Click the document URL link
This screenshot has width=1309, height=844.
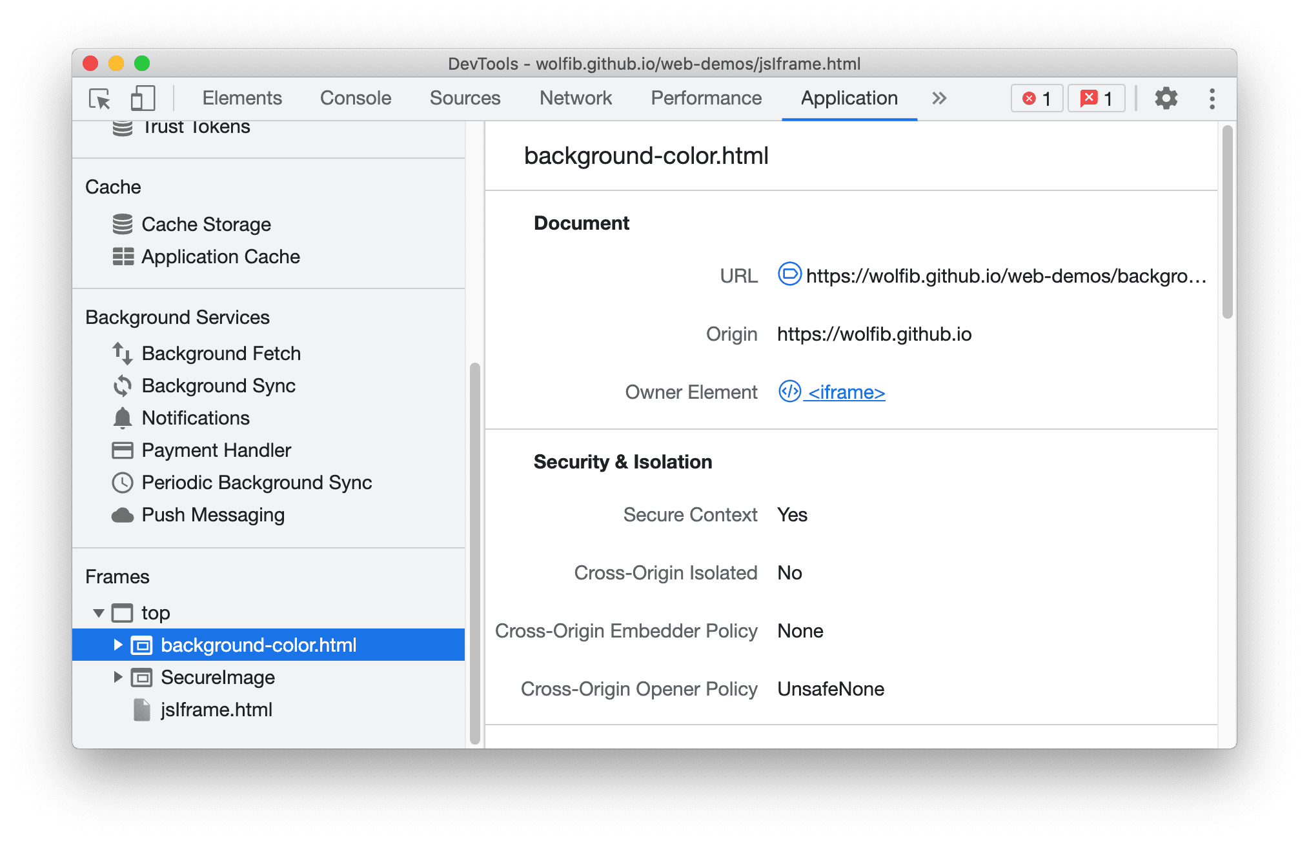(1002, 277)
